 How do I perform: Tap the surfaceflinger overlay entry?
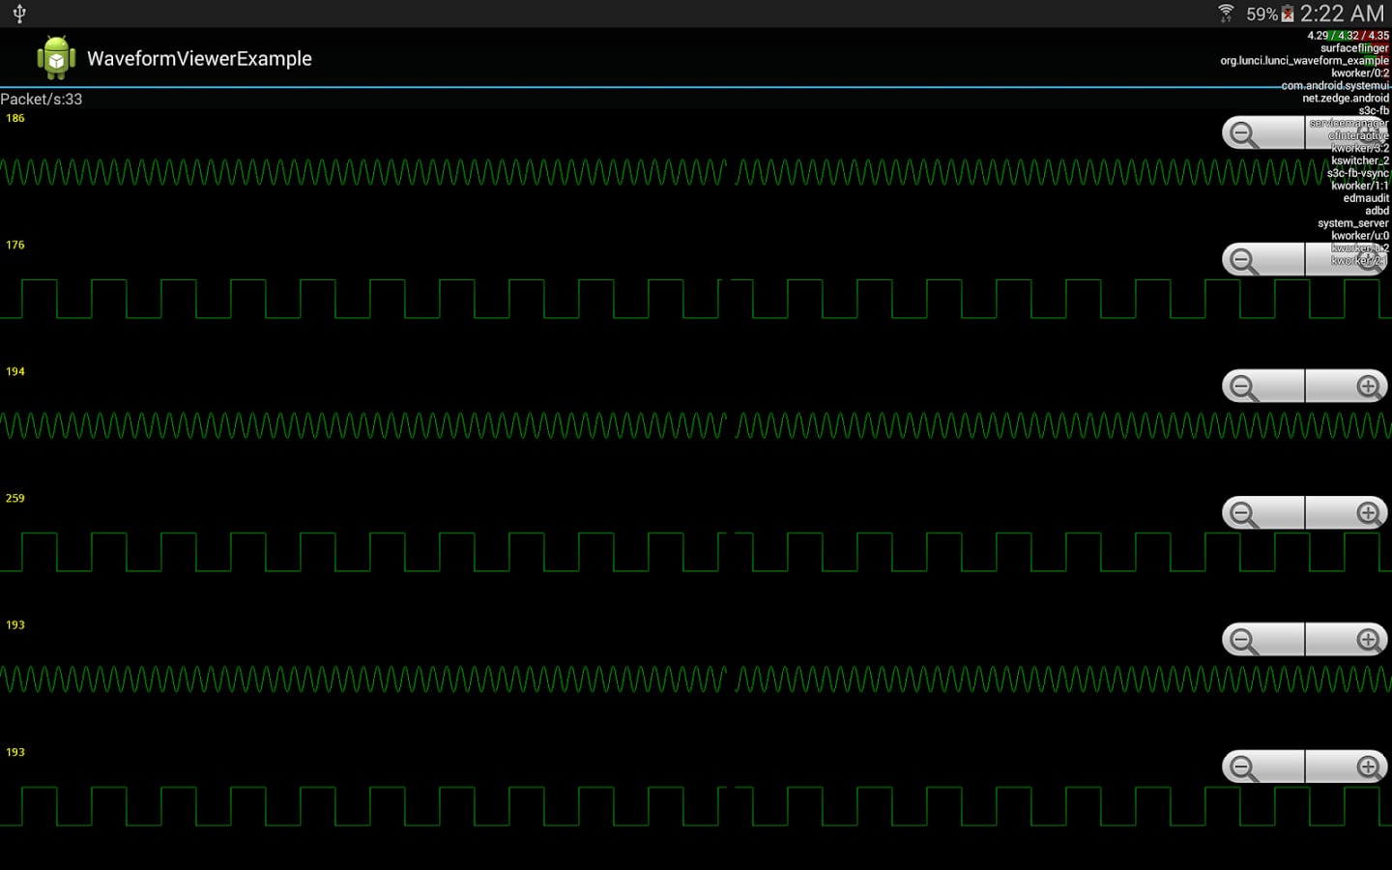coord(1354,47)
